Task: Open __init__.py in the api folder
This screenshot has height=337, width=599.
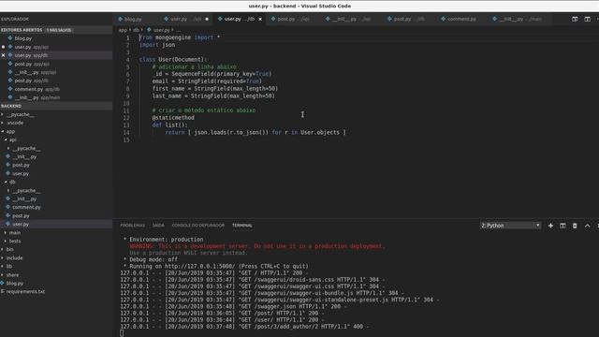Action: [24, 156]
